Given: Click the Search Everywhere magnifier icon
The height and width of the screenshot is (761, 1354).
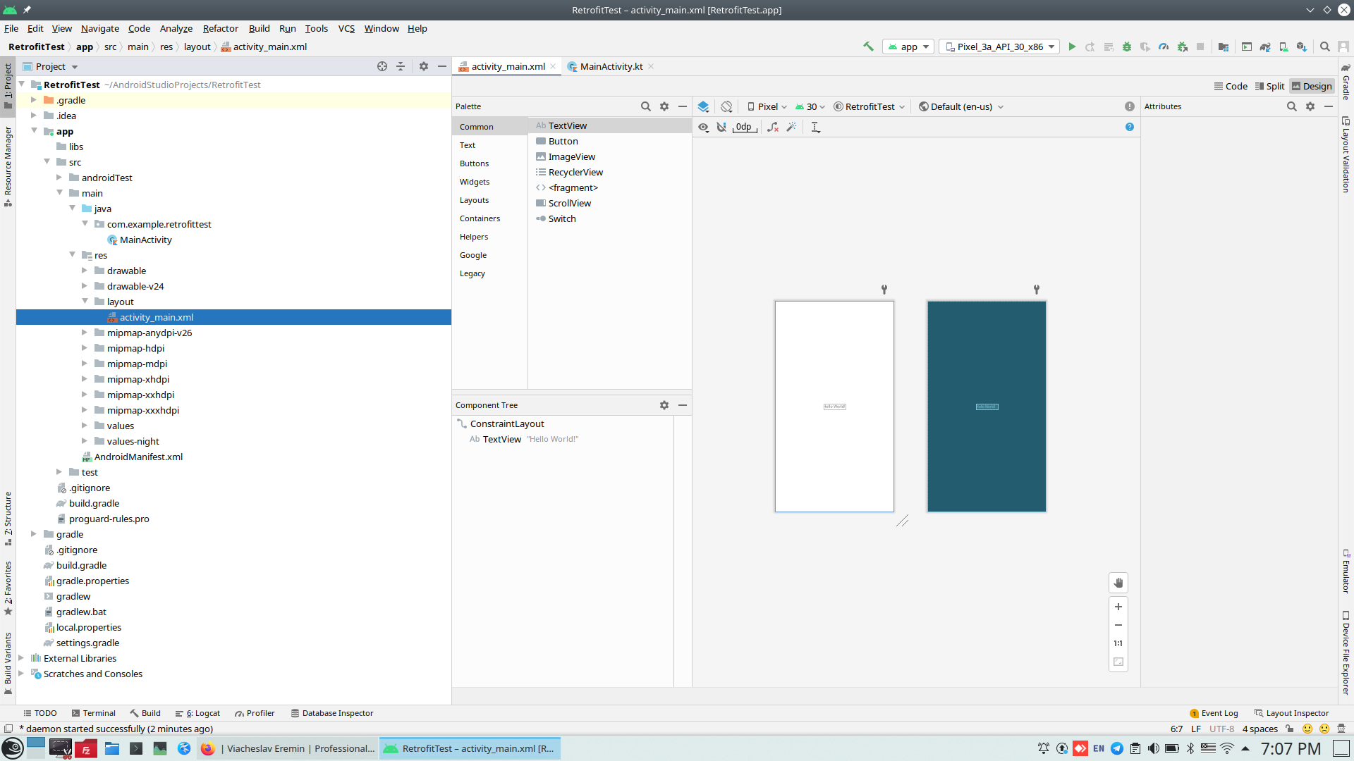Looking at the screenshot, I should tap(1325, 47).
